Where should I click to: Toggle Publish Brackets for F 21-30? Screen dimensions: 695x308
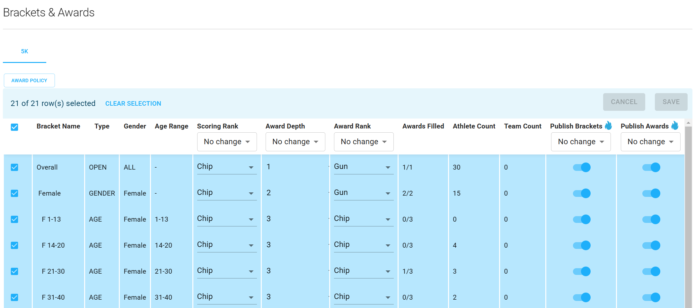click(x=582, y=271)
